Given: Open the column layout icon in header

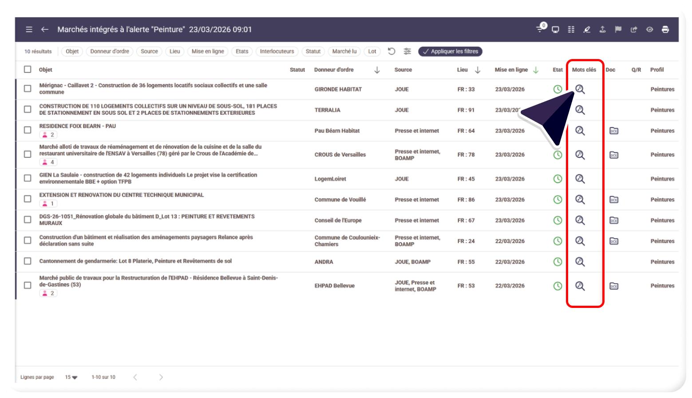Looking at the screenshot, I should (x=571, y=30).
